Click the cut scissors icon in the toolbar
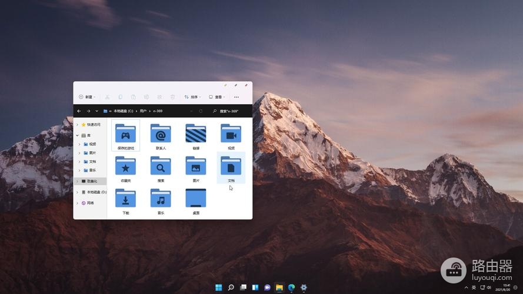Viewport: 523px width, 294px height. tap(107, 97)
